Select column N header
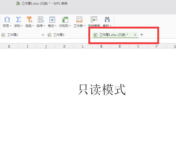This screenshot has width=176, height=165. click(x=120, y=46)
